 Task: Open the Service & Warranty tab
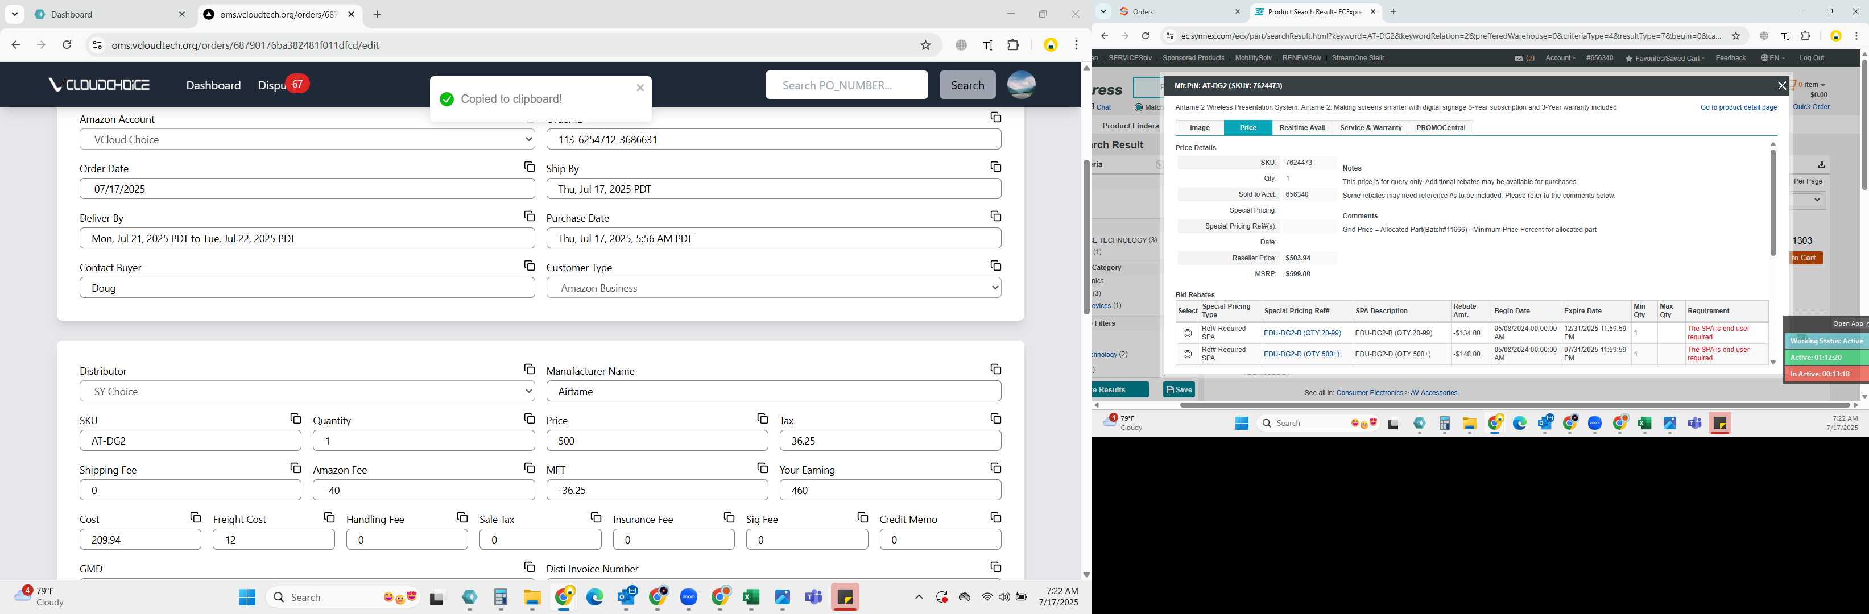click(1371, 127)
